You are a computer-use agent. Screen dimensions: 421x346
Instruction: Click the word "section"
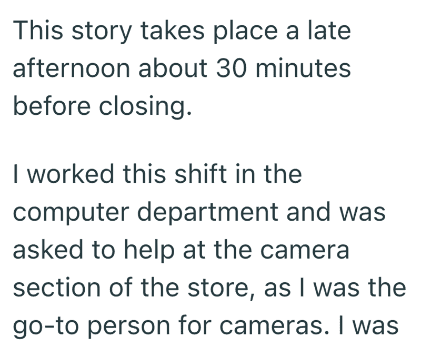point(57,288)
